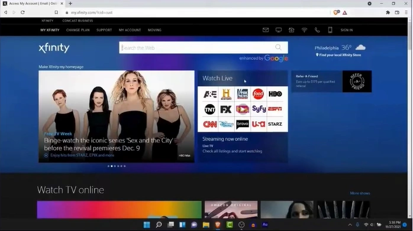The image size is (413, 231).
Task: Watch the USA Network live channel
Action: 259,124
